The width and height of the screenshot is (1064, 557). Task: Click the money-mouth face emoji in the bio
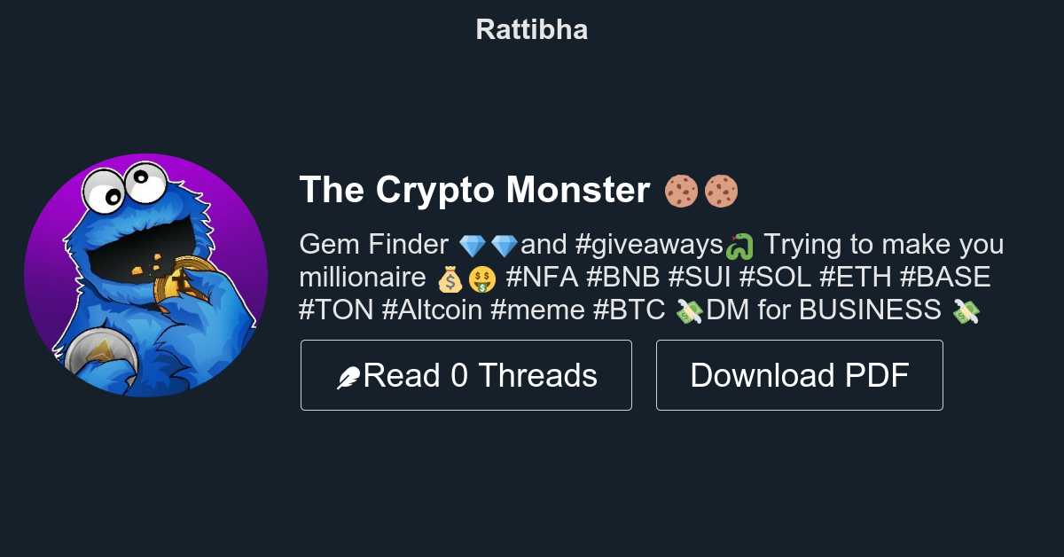(482, 278)
